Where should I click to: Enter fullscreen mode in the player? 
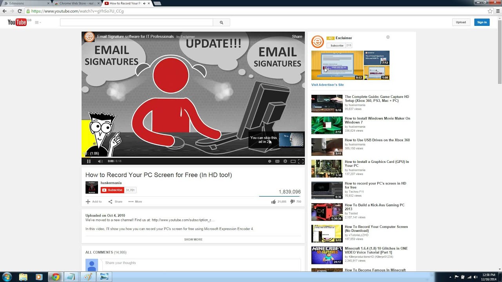pos(301,161)
